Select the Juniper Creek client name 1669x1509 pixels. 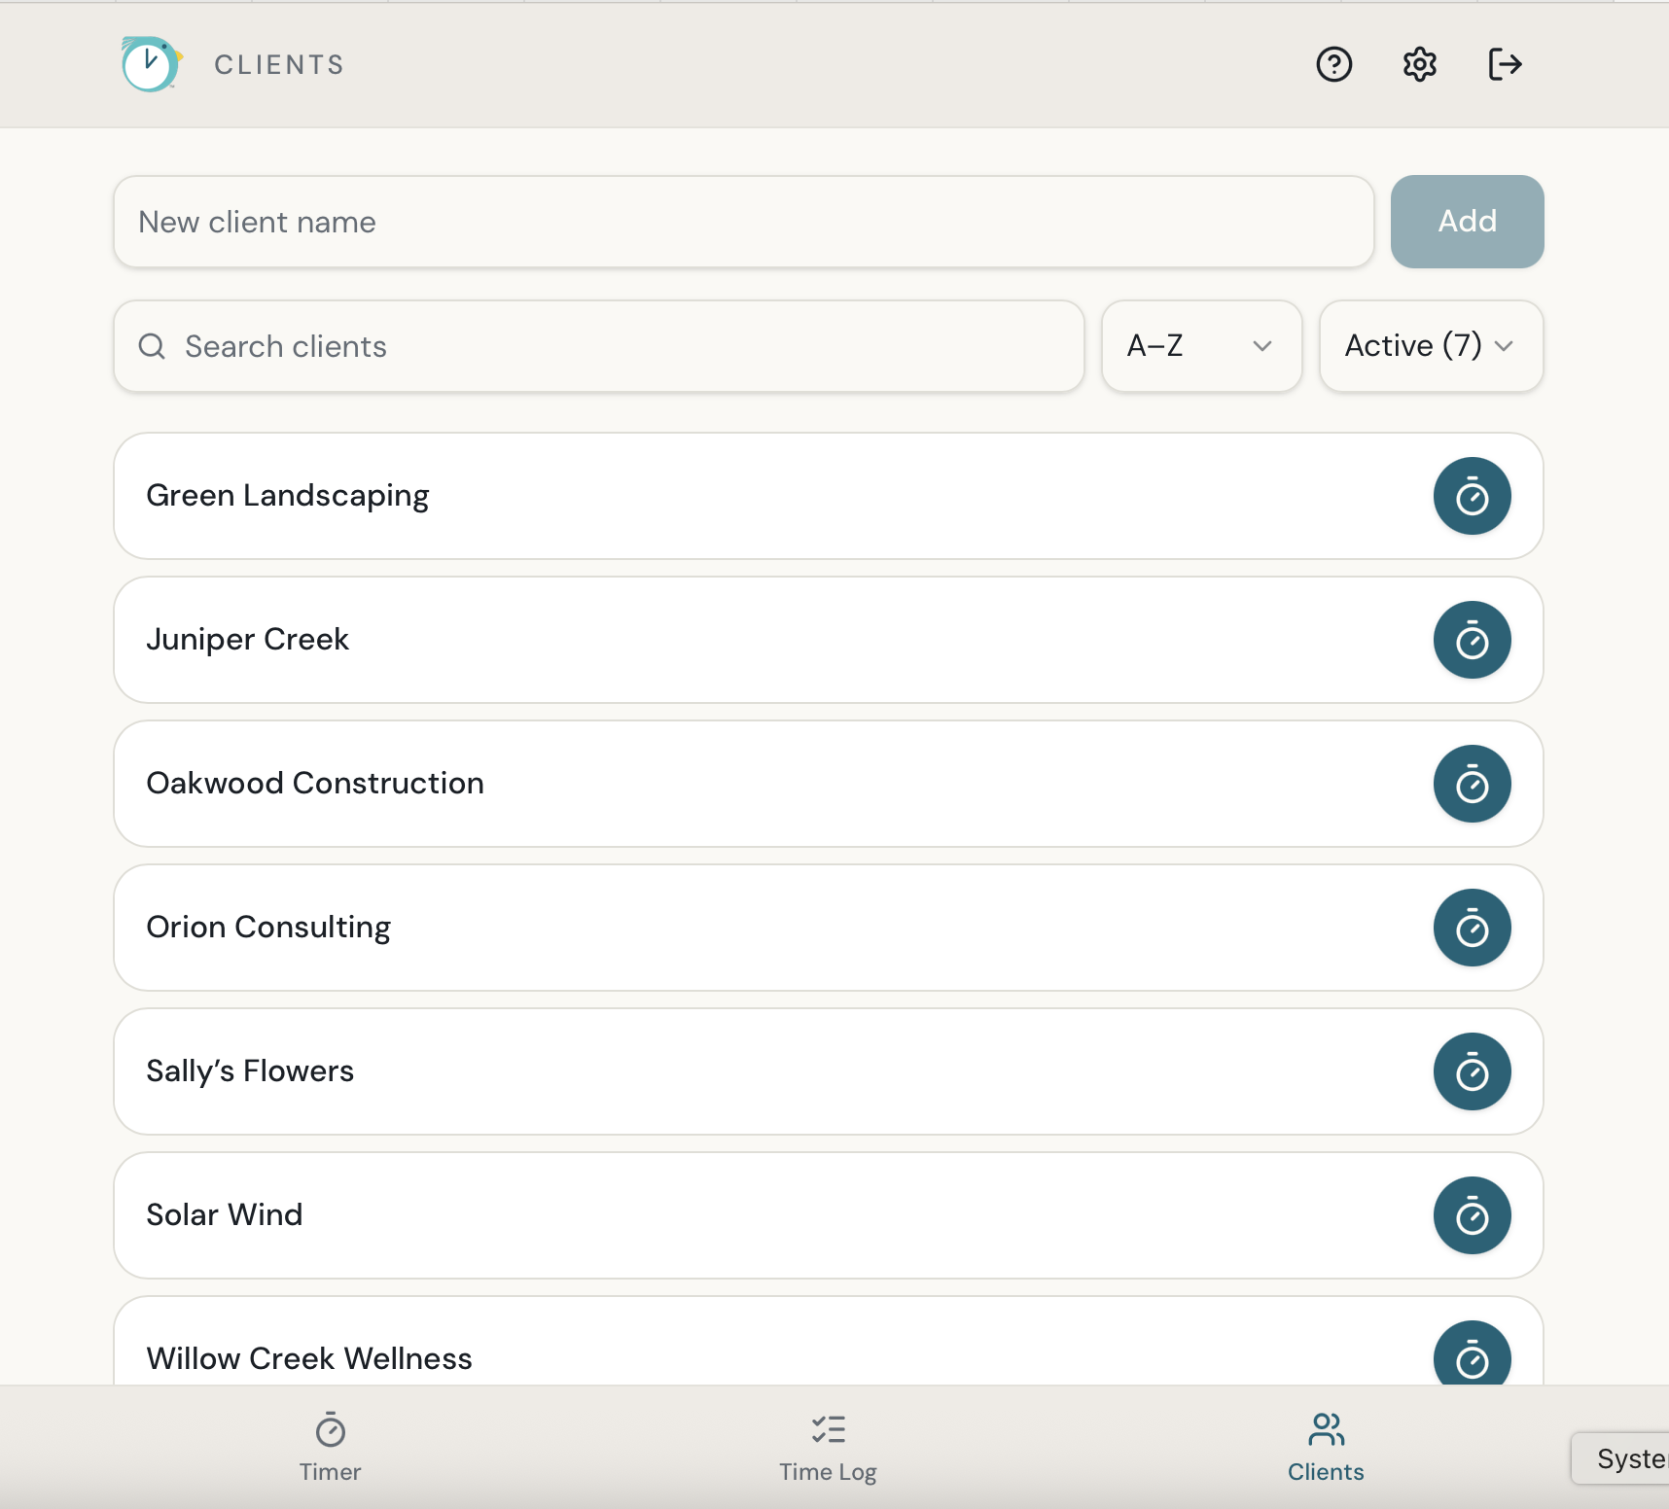[x=248, y=640]
